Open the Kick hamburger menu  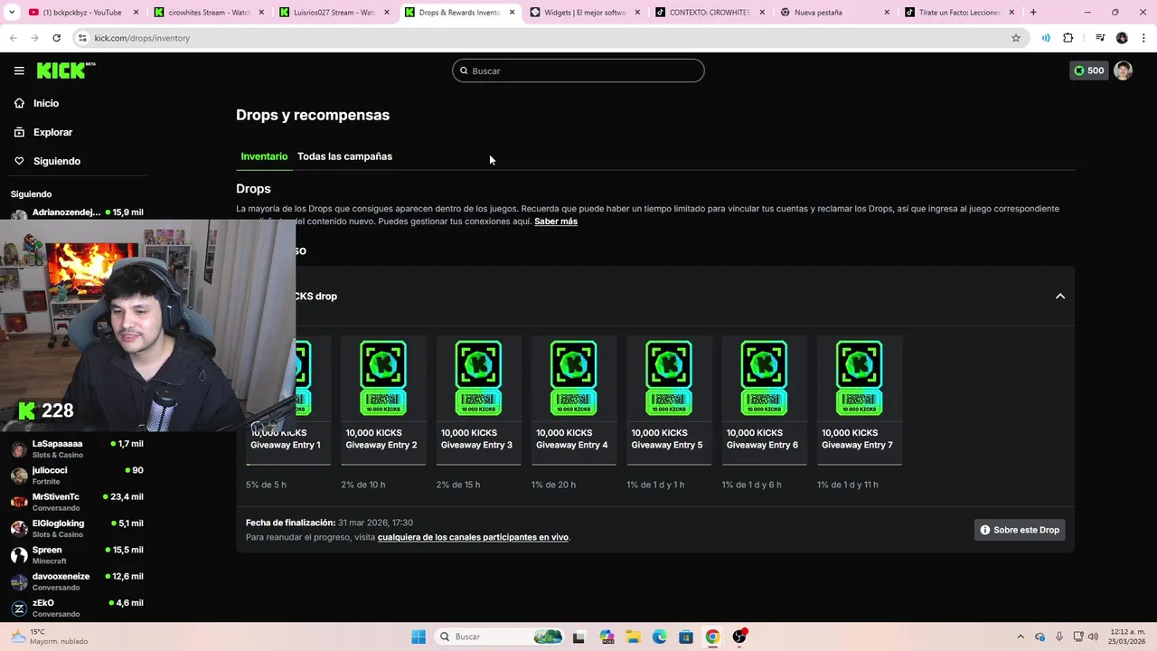click(19, 71)
